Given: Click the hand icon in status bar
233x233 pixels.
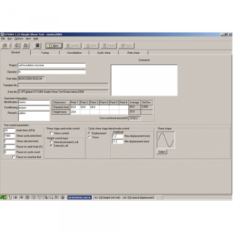Looking at the screenshot, I should (63, 197).
